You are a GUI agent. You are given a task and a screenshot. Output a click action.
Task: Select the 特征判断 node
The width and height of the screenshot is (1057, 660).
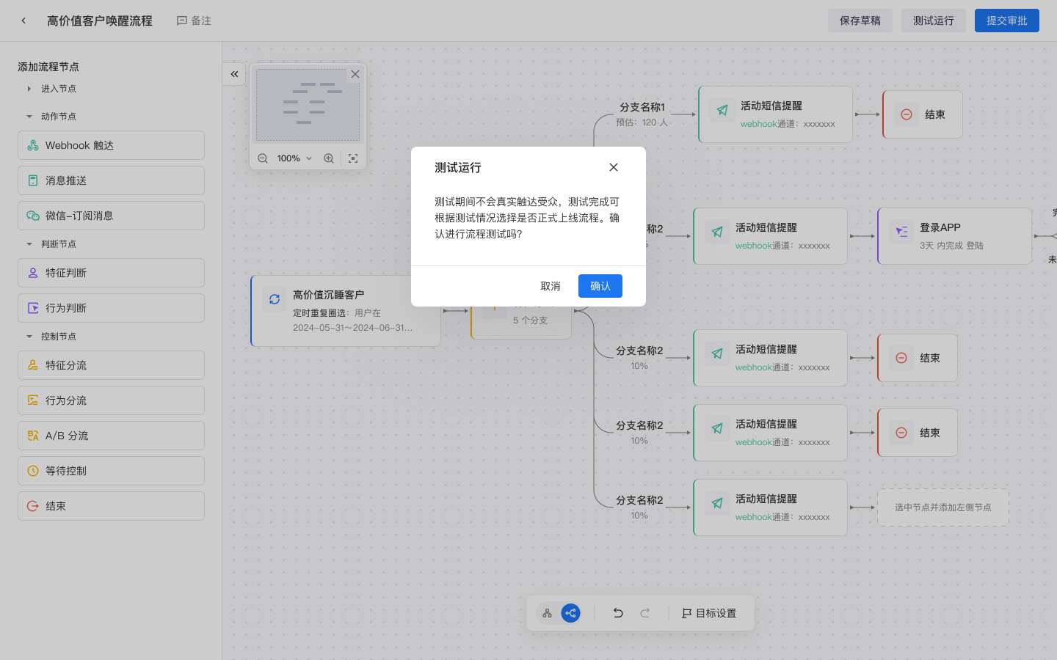click(x=111, y=273)
